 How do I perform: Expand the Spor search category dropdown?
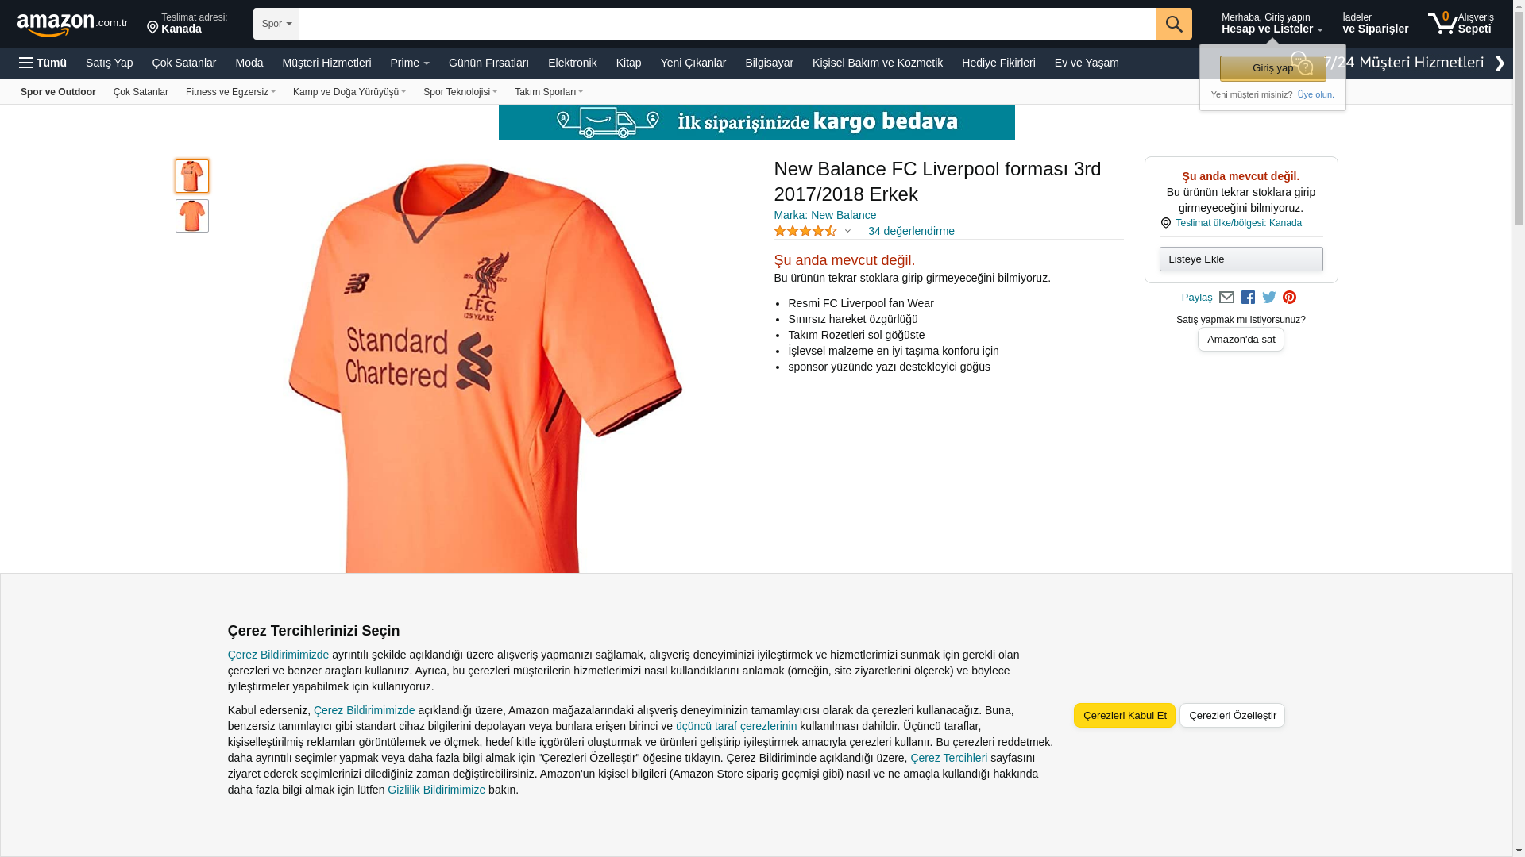(276, 24)
